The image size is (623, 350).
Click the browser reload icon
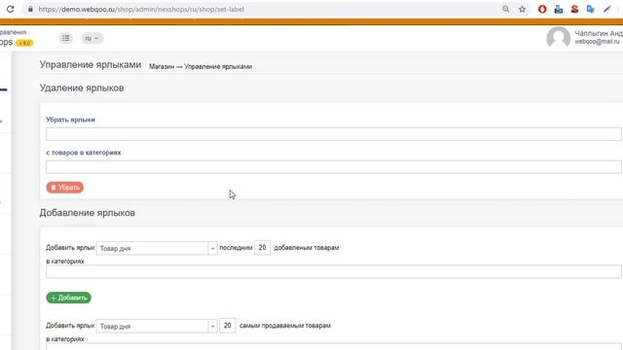point(10,9)
